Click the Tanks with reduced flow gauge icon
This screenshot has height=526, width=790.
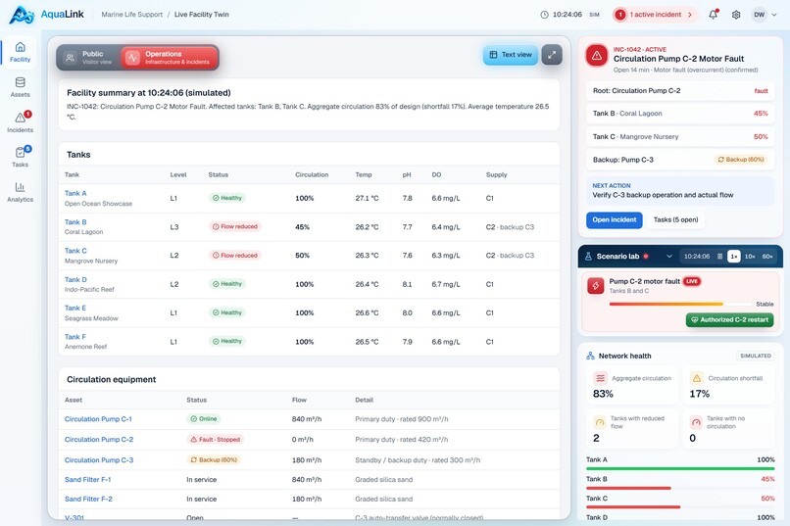(x=600, y=422)
